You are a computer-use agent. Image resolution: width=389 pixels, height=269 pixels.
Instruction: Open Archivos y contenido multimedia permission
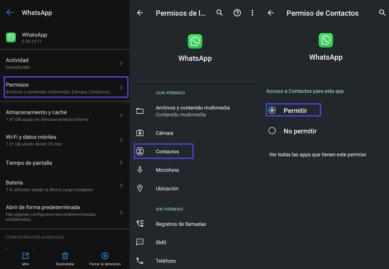point(195,111)
